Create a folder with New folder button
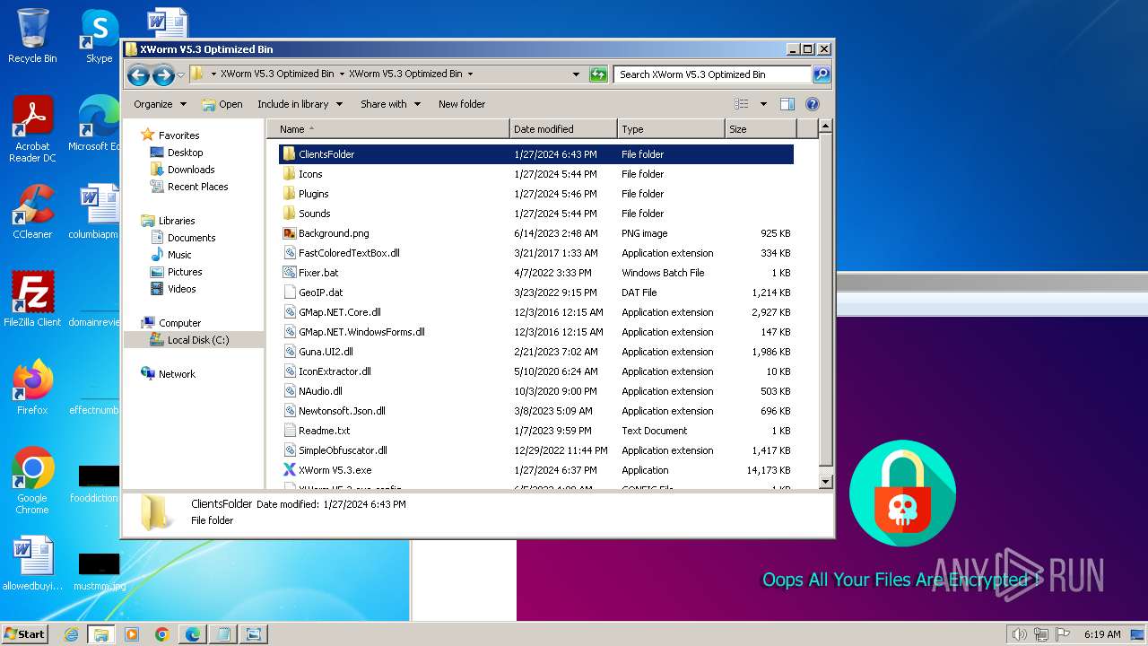Image resolution: width=1148 pixels, height=646 pixels. (x=462, y=104)
